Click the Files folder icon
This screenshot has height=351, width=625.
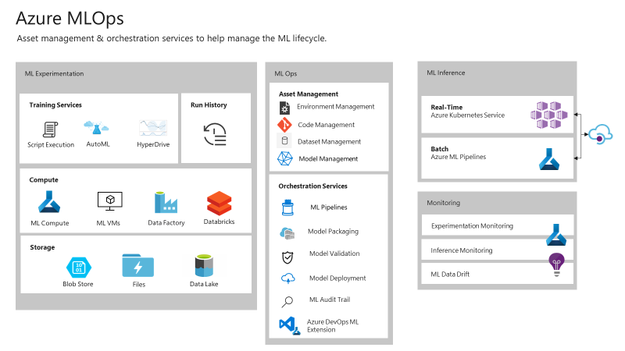click(138, 265)
